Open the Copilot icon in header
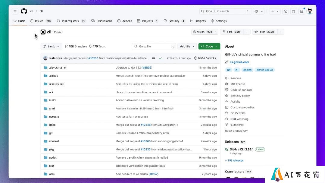 pos(256,11)
